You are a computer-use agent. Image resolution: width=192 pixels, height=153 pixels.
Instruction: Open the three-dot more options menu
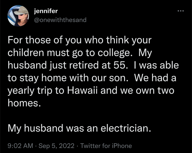click(180, 11)
